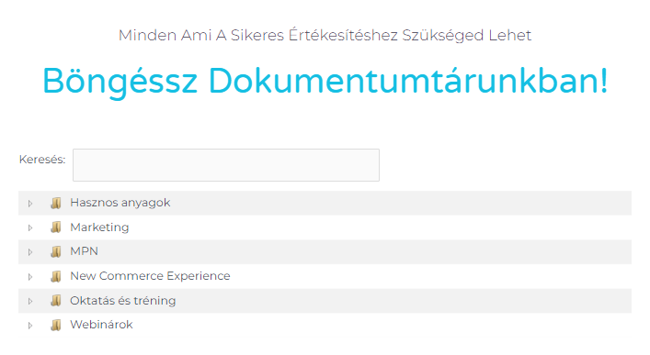Viewport: 650px width, 355px height.
Task: Open the Webinárok folder label
Action: [x=101, y=325]
